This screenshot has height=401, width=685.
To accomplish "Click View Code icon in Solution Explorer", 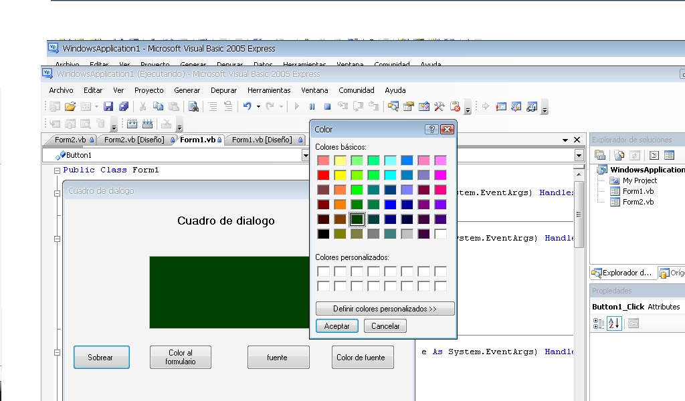I will [654, 155].
